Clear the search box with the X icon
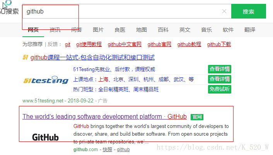 (x=224, y=12)
